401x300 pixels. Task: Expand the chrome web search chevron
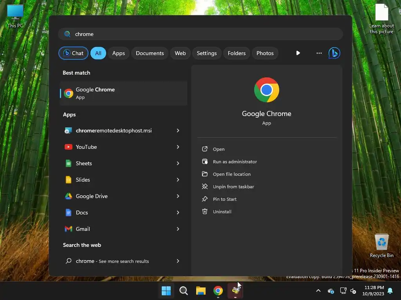coord(178,261)
